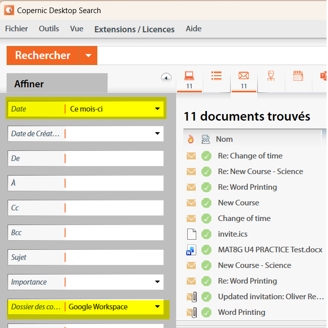
Task: Open the Date filter dropdown
Action: pyautogui.click(x=157, y=109)
